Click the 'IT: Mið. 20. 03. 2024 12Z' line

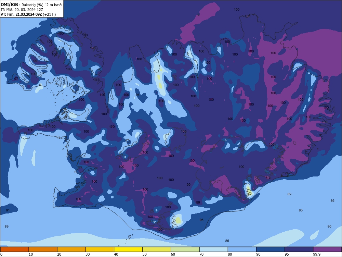[22, 10]
